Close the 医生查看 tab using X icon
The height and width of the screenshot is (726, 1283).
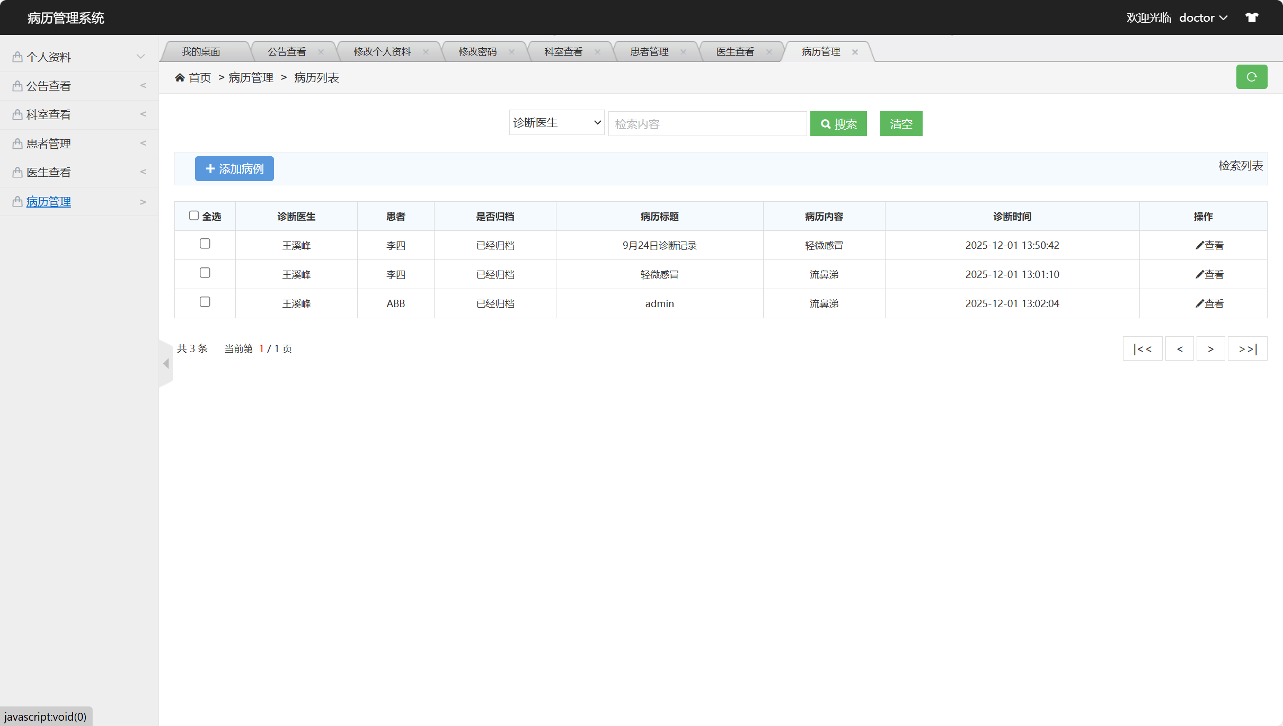pyautogui.click(x=769, y=52)
